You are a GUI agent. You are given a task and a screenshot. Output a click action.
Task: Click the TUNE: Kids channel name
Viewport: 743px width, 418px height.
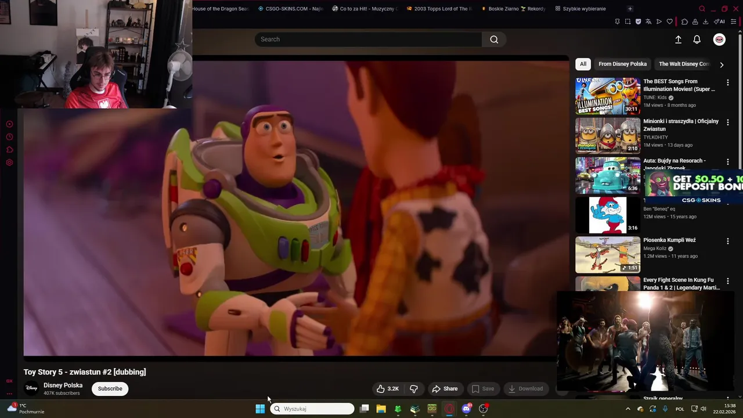tap(655, 98)
